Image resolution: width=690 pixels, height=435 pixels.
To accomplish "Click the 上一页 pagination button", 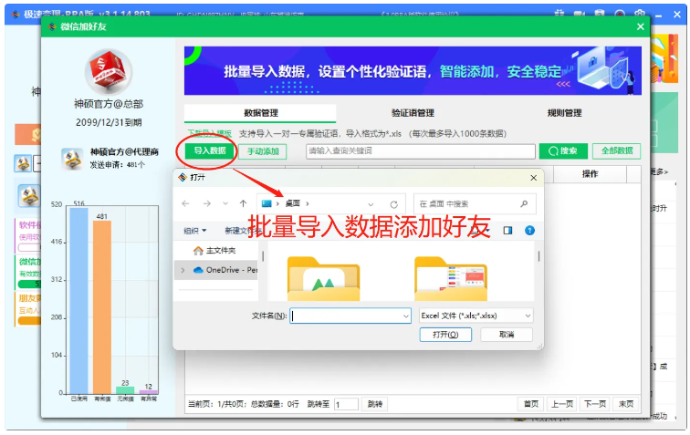I will [562, 404].
